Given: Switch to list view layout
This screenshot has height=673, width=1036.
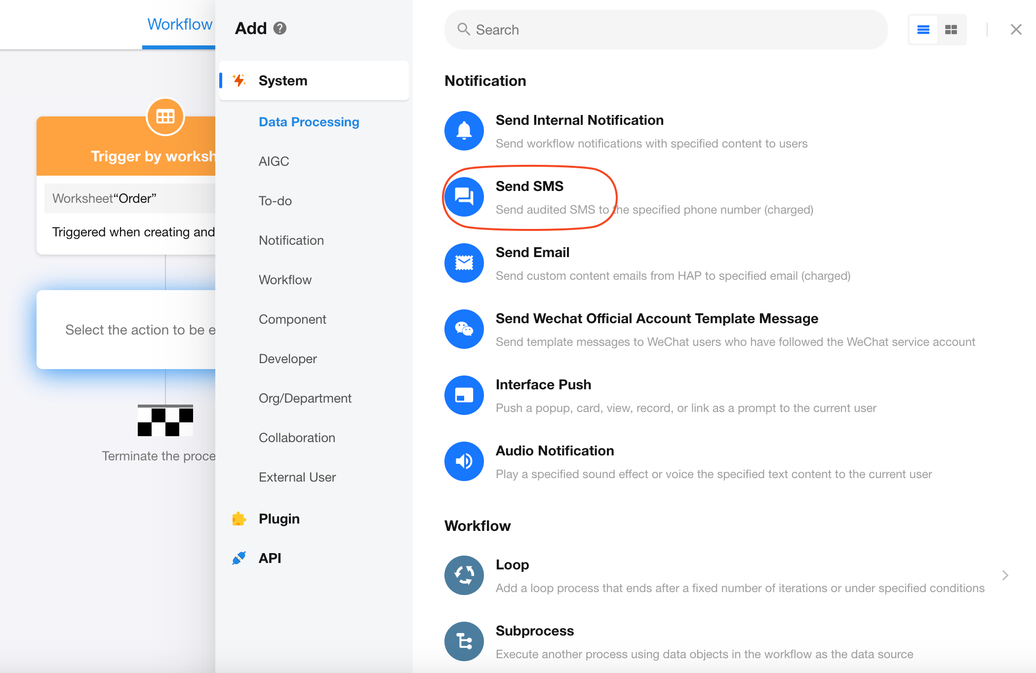Looking at the screenshot, I should [x=923, y=30].
